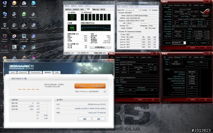Select the Republic of Gamers desktop icon
The image size is (213, 133).
click(x=5, y=49)
